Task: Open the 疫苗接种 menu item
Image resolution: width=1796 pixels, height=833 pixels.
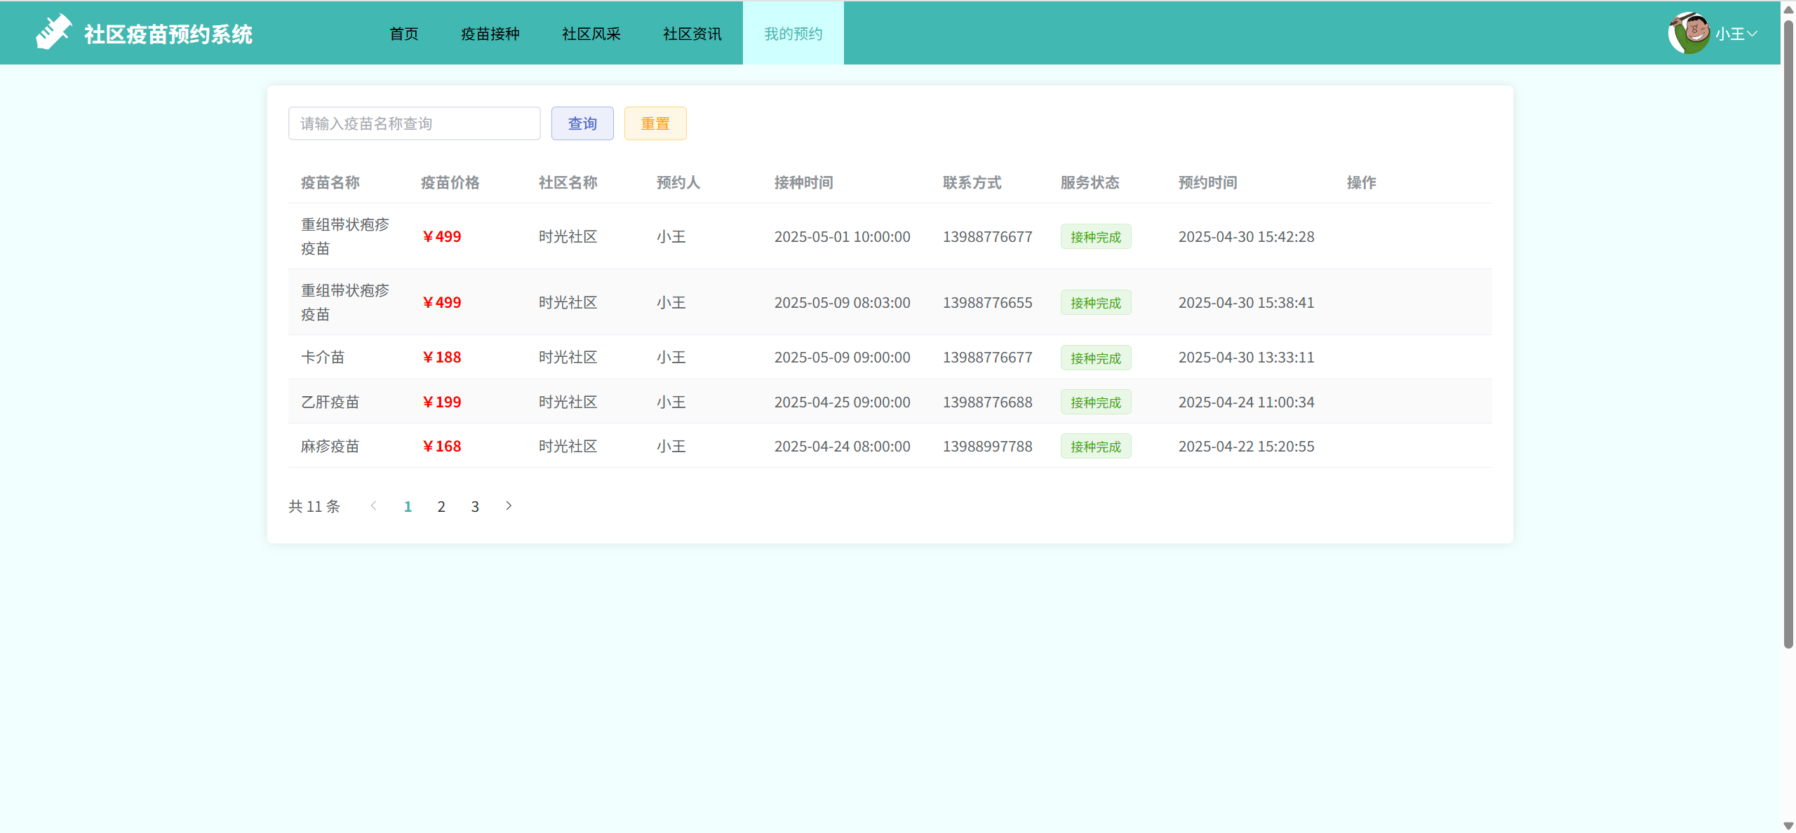Action: [x=490, y=34]
